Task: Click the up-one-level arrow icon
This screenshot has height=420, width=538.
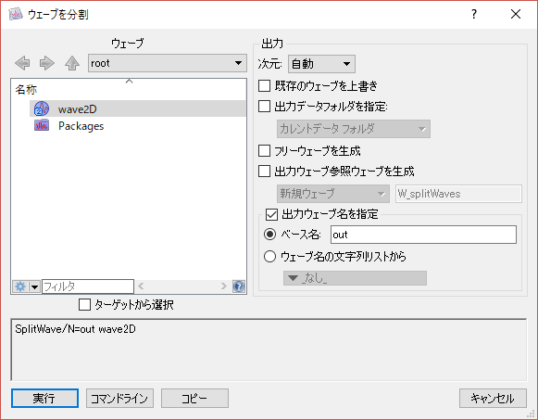Action: click(72, 63)
